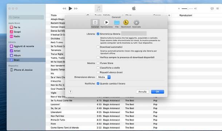Open the Dimensione elenco dropdown

tap(104, 77)
